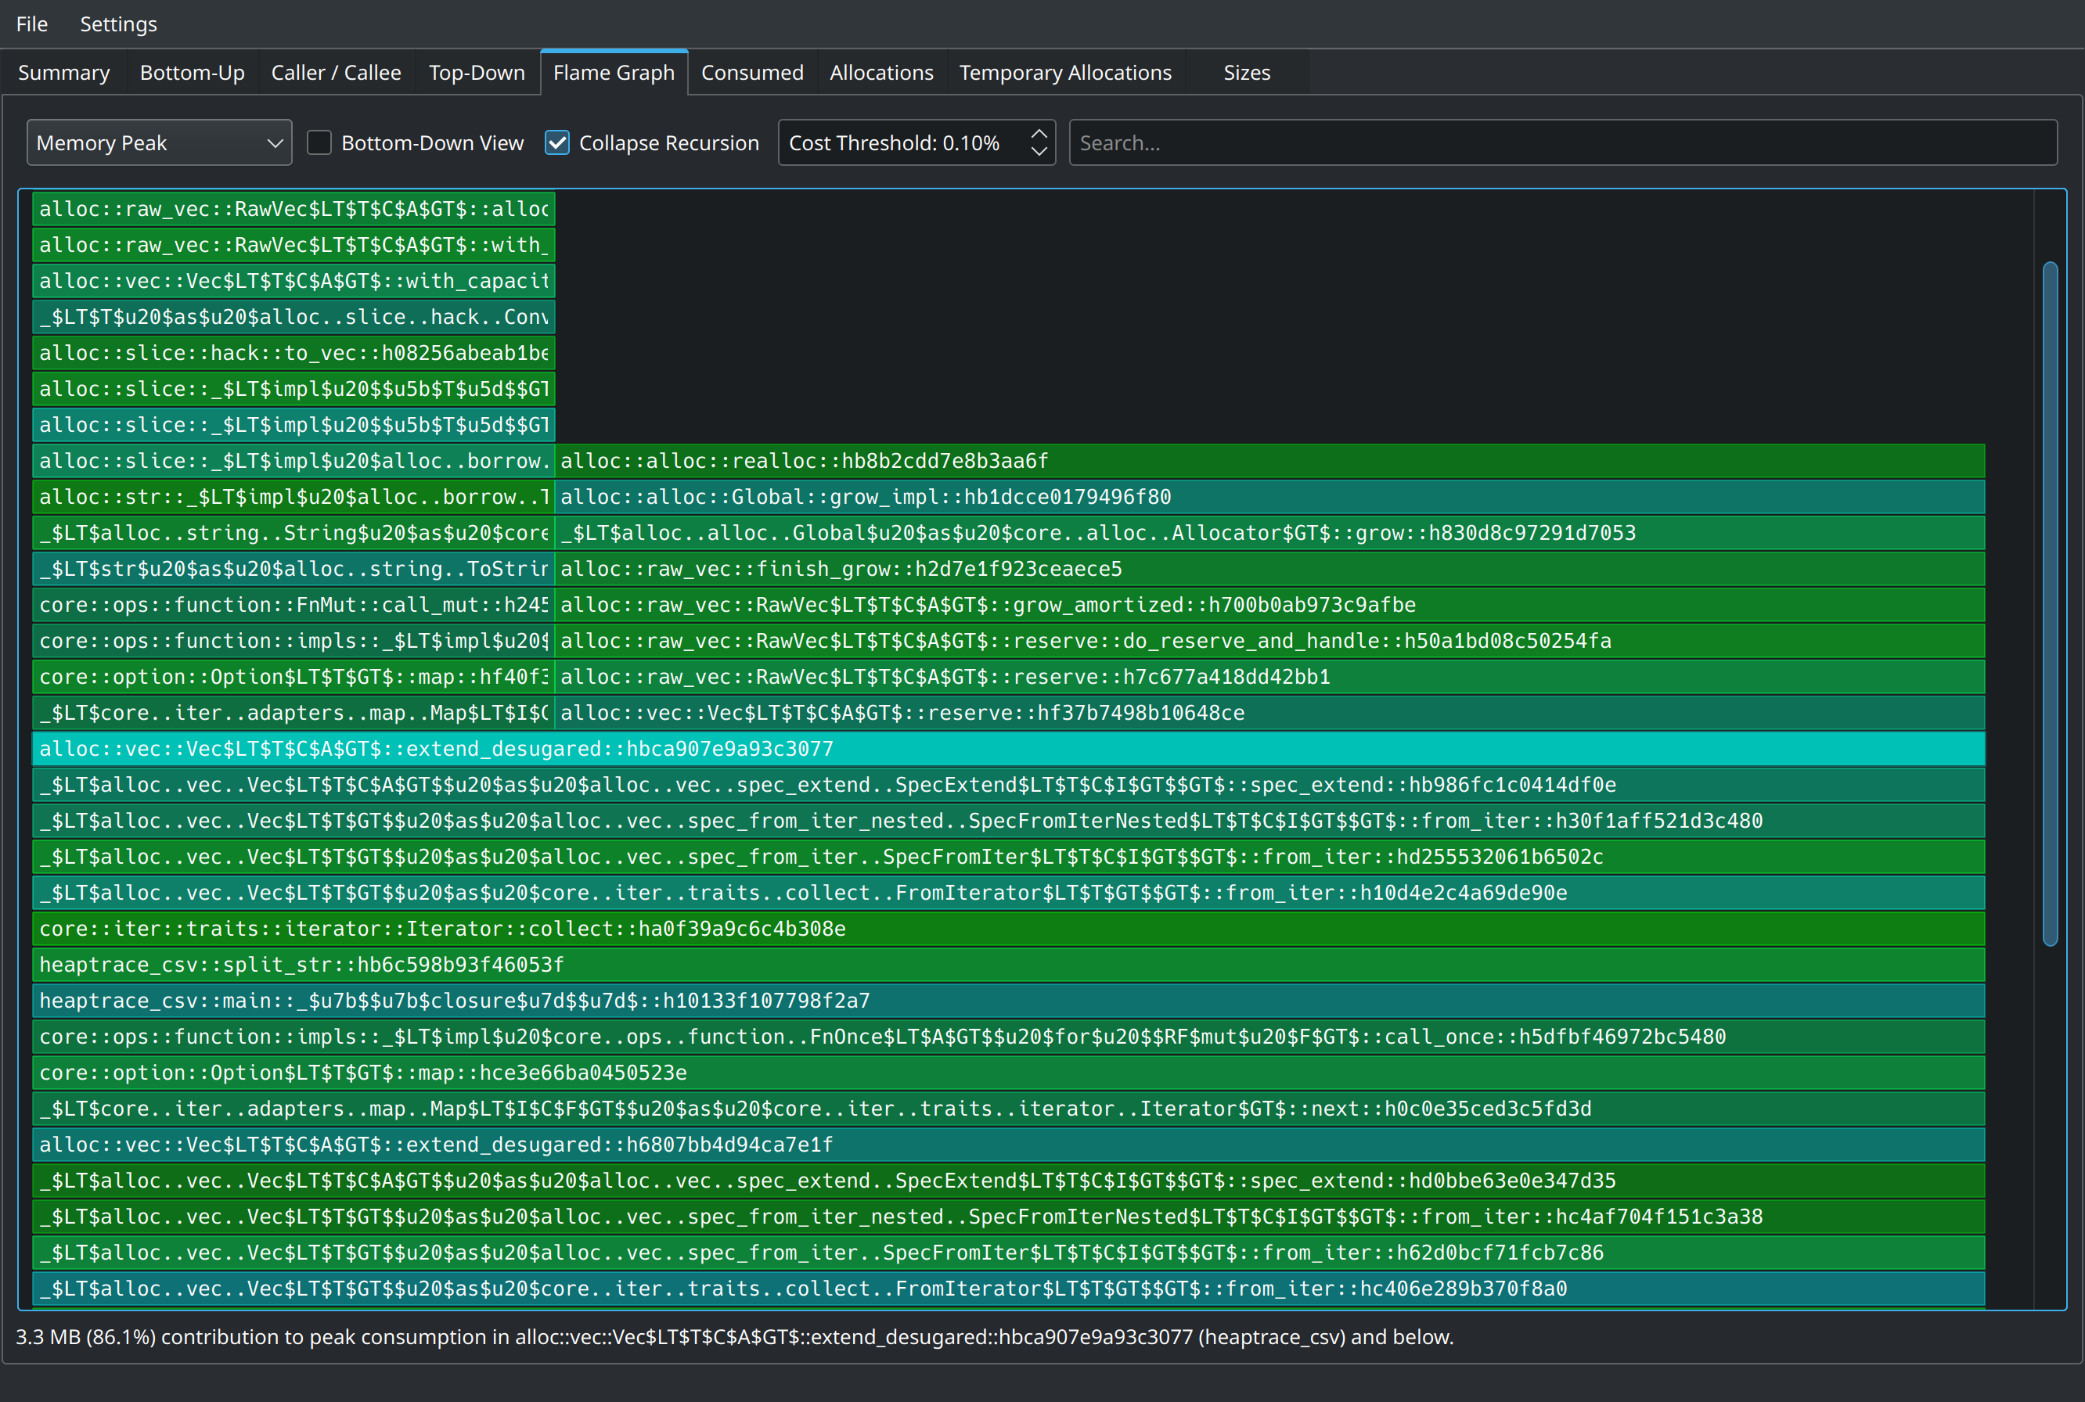The image size is (2085, 1402).
Task: Enable the Collapse Recursion checkbox
Action: (x=556, y=142)
